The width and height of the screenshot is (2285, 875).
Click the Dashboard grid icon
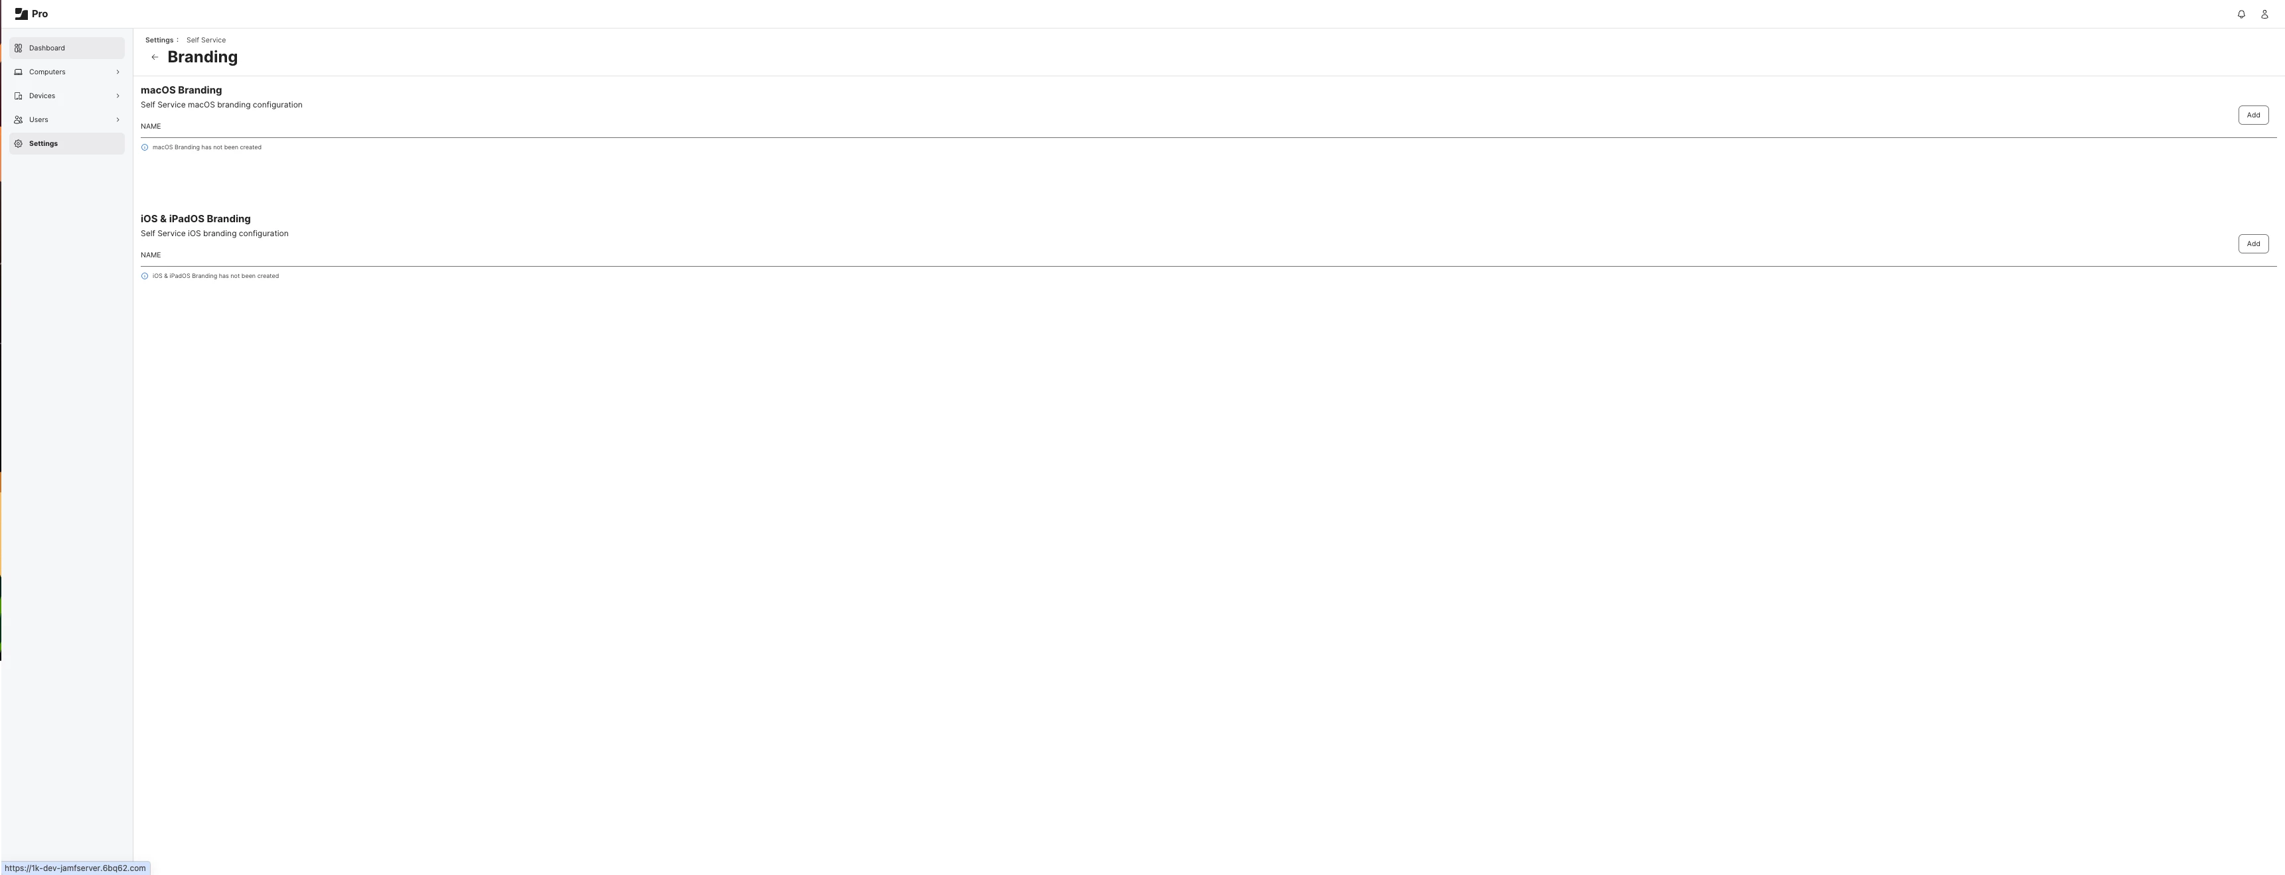(19, 48)
